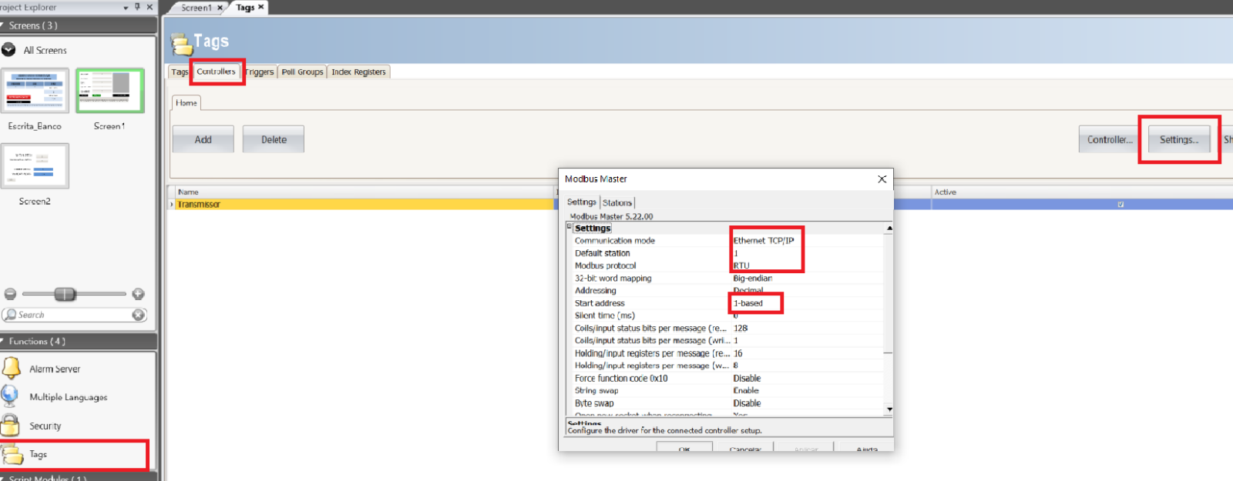Toggle the Active checkbox for Transmissor
The image size is (1233, 481).
click(1120, 204)
